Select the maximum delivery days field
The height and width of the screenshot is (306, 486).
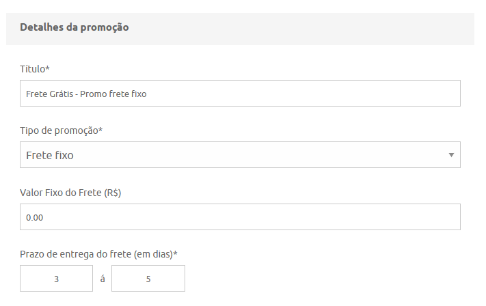(148, 279)
